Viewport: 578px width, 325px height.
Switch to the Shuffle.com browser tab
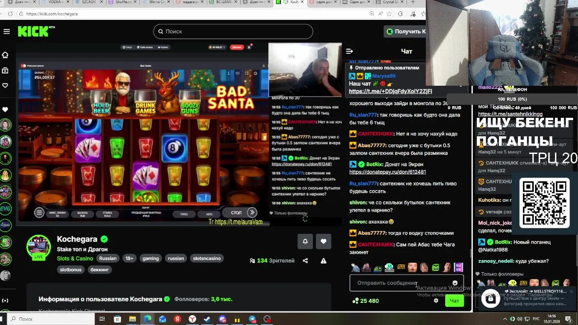click(122, 2)
